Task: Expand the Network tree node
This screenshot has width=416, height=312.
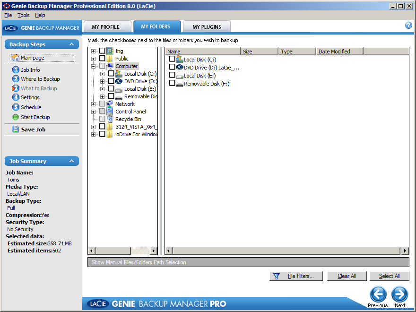Action: pos(93,104)
